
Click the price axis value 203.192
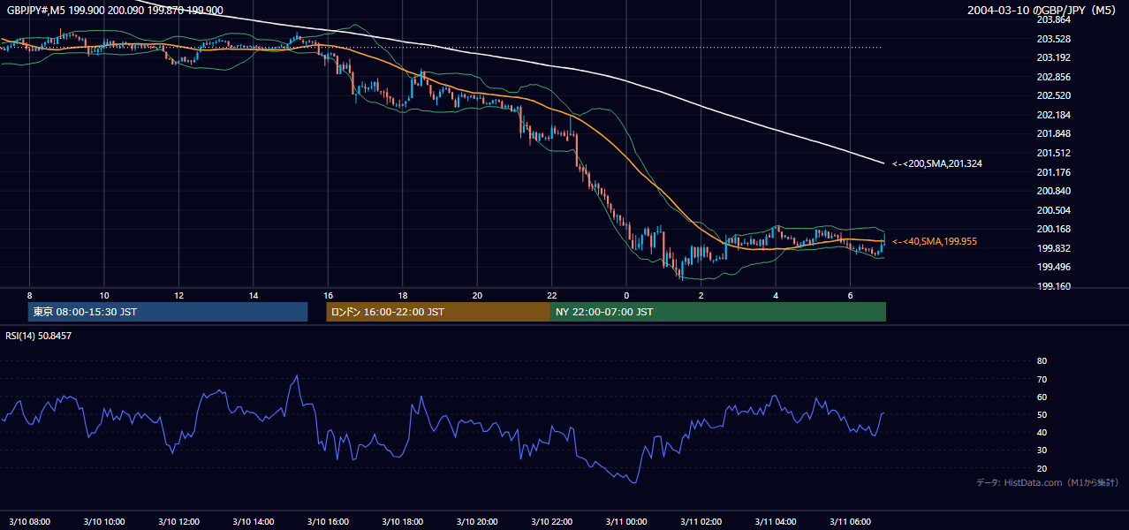(1053, 58)
